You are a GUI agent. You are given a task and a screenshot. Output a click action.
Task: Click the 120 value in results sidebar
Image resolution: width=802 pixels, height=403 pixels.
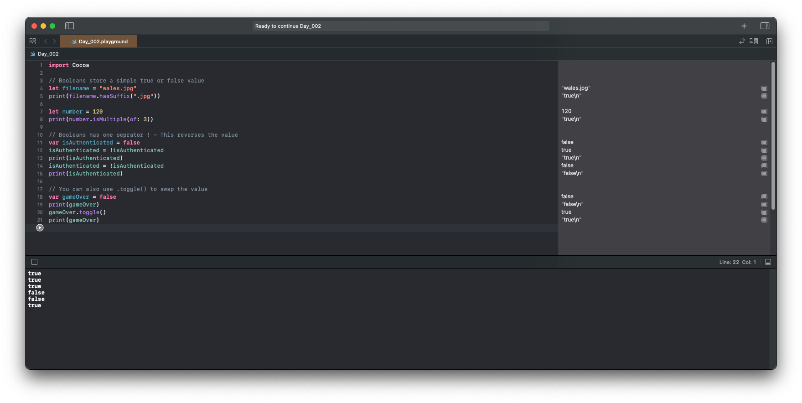pyautogui.click(x=566, y=111)
